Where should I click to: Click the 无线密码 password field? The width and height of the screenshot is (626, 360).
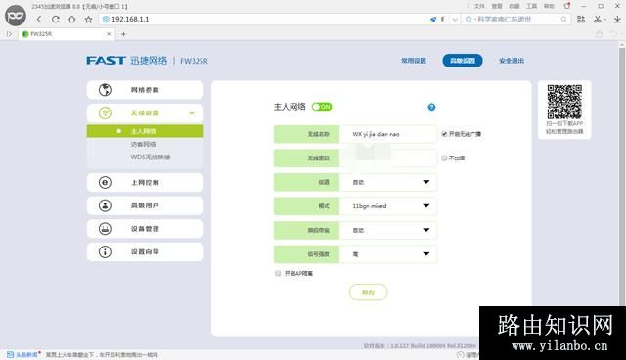click(x=388, y=158)
